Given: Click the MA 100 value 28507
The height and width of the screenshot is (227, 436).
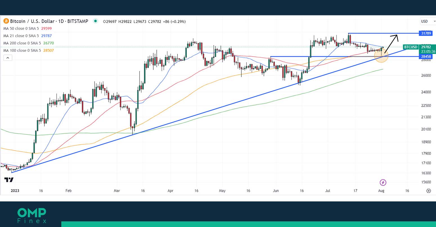Looking at the screenshot, I should click(49, 50).
